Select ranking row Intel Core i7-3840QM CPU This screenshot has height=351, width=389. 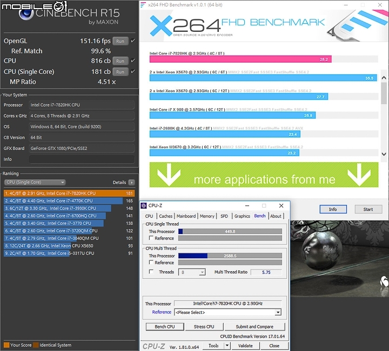click(69, 238)
